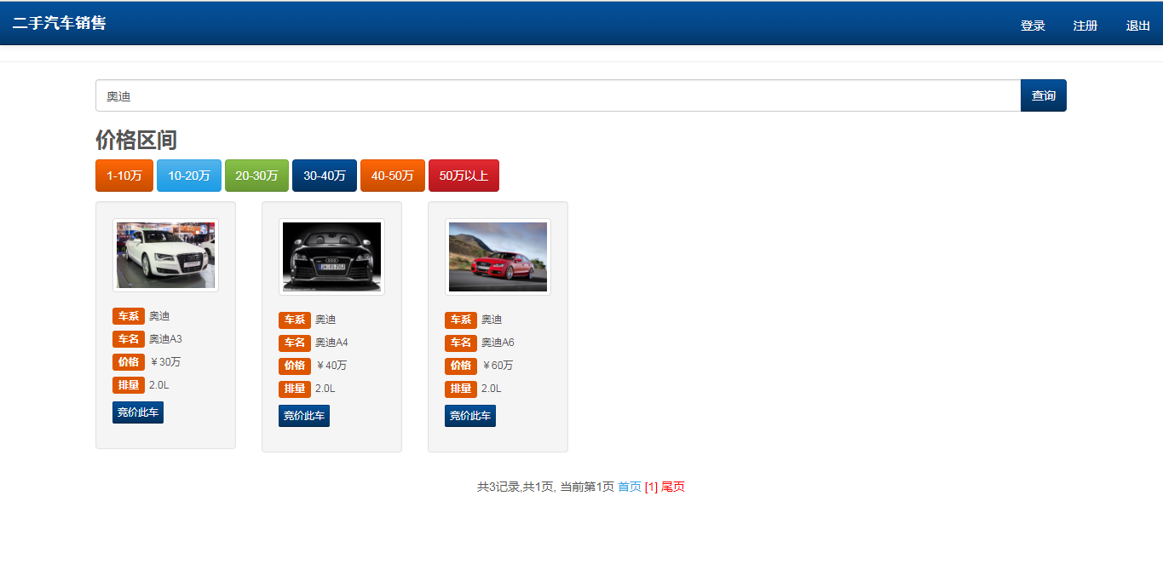Click the 奥迪A3 car name text
The image size is (1163, 565).
(x=165, y=339)
